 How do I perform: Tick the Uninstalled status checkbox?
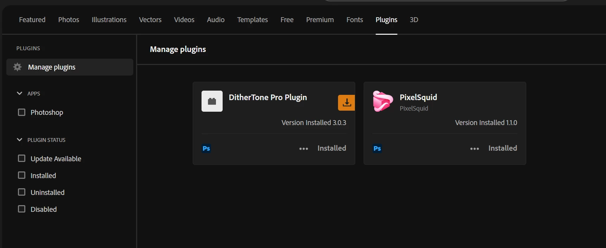22,192
